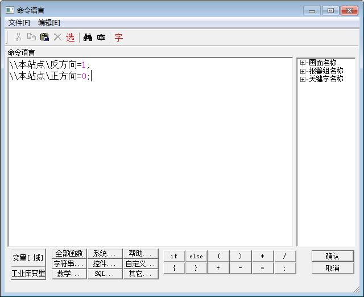Viewport: 364px width, 297px height.
Task: Insert the divide / operator
Action: point(285,256)
